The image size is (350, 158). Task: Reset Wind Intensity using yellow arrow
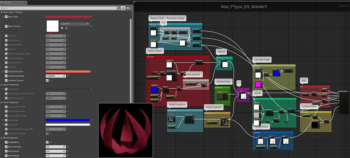68,147
